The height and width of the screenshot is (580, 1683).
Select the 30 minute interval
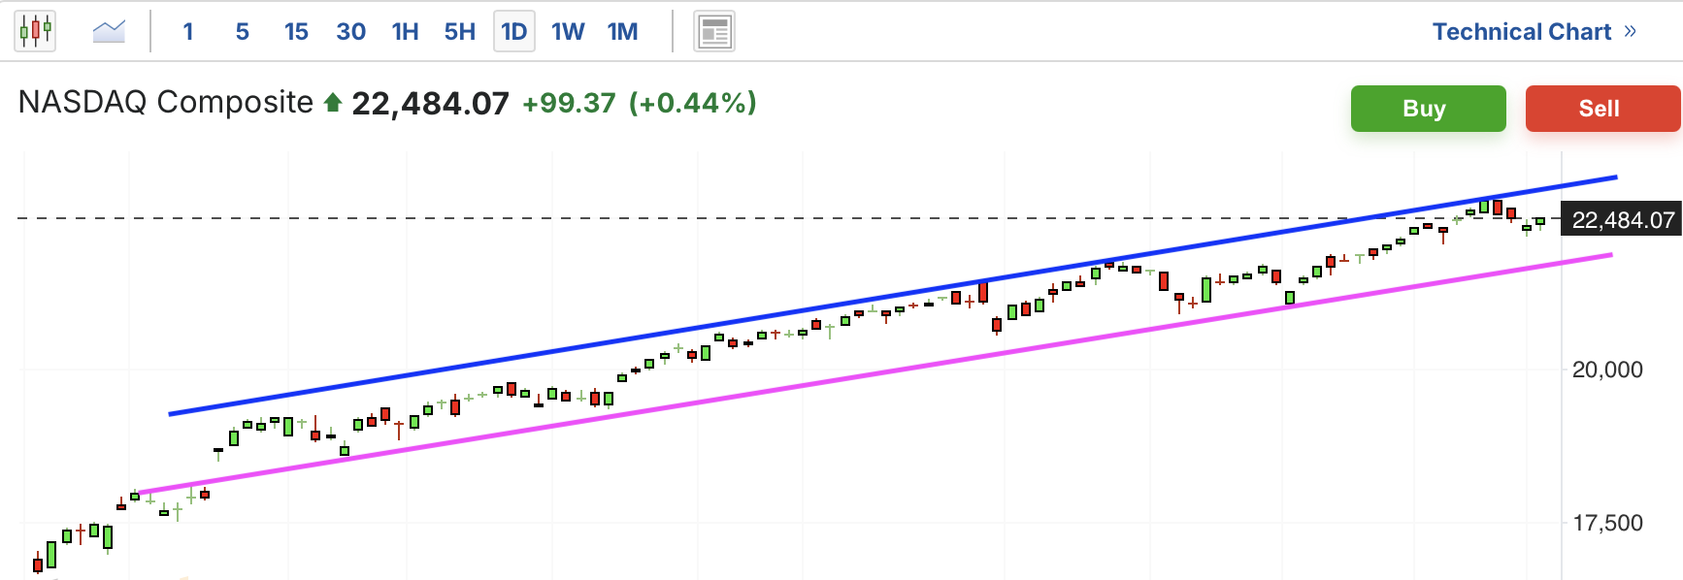pyautogui.click(x=350, y=31)
